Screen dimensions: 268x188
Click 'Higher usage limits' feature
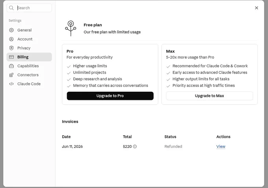pyautogui.click(x=90, y=66)
